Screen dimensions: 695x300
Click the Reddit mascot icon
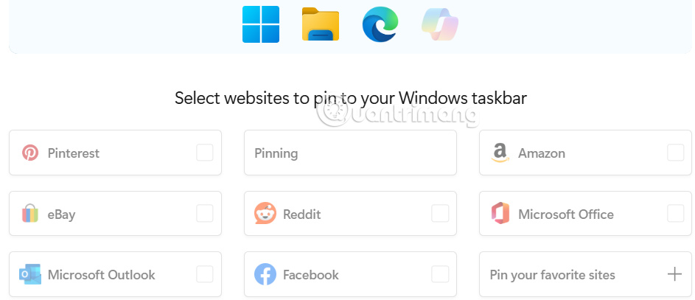(265, 214)
